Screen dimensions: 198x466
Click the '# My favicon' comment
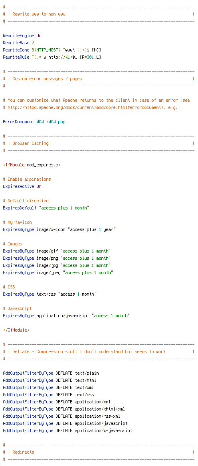(18, 222)
